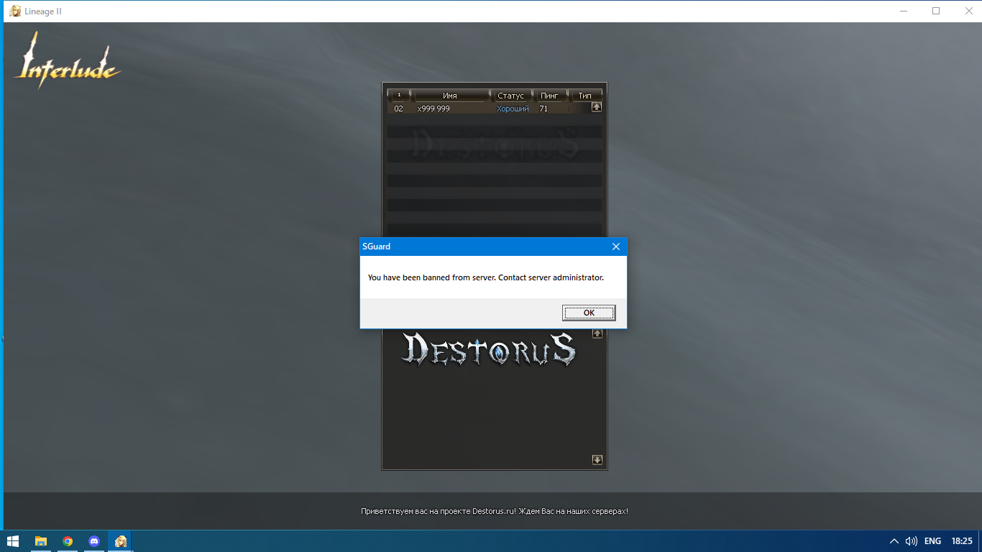Click the up arrow beside the x999.999 row
Screen dimensions: 982x552
597,107
